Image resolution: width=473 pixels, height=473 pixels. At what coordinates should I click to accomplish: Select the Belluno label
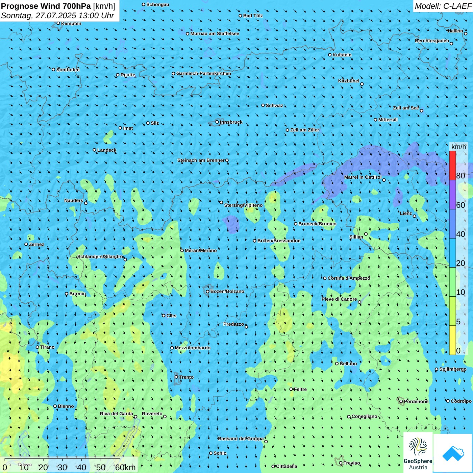348,364
